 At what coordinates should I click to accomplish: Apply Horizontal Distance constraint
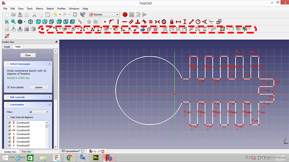(178, 22)
